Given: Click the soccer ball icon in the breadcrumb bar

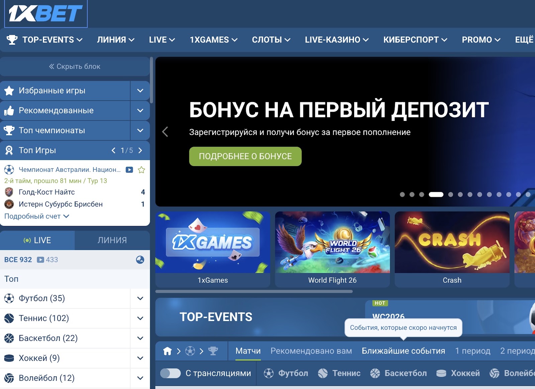Looking at the screenshot, I should (190, 351).
